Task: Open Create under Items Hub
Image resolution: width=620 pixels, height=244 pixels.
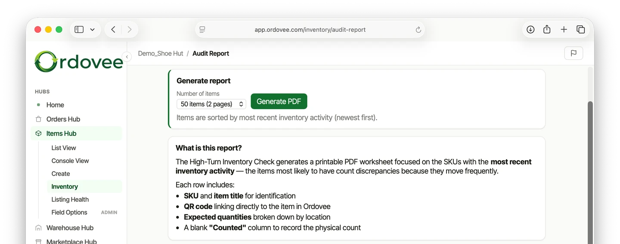Action: 84,174
